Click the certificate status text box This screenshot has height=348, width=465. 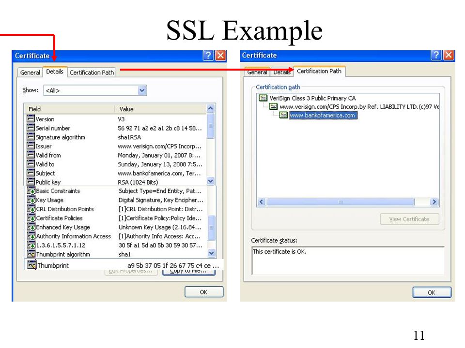348,261
